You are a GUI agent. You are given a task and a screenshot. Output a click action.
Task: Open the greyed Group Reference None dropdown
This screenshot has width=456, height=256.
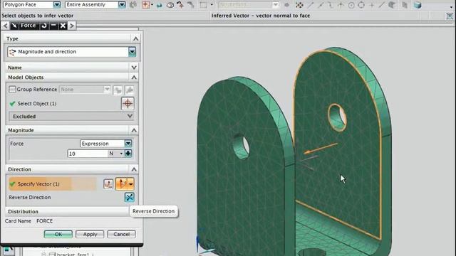click(x=107, y=90)
